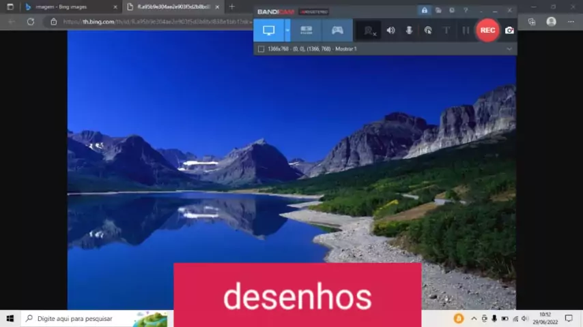
Task: Check the 1366x768 recording area checkbox
Action: click(261, 49)
